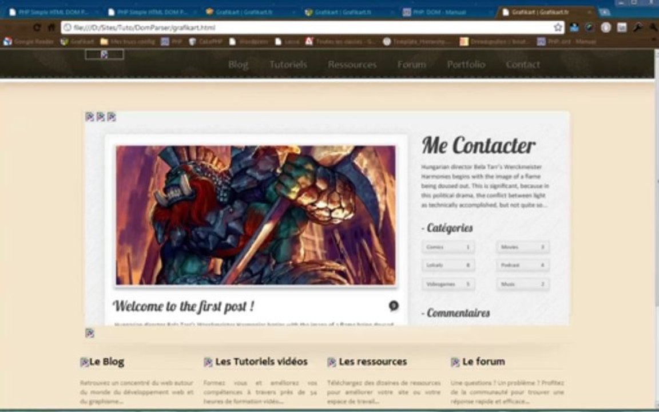The height and width of the screenshot is (412, 659).
Task: Click the broken icon beside Le Blog
Action: [84, 362]
